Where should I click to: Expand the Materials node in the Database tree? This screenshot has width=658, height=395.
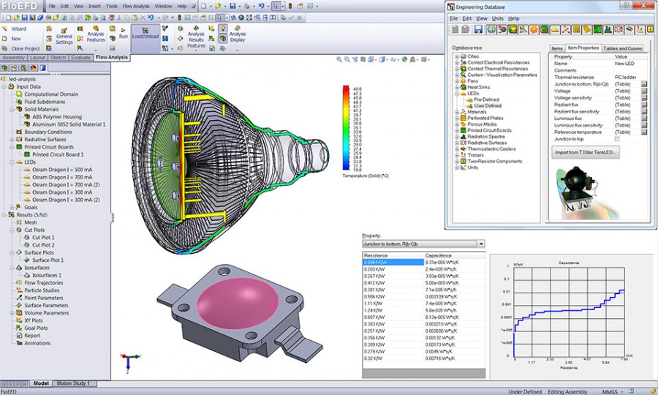456,112
